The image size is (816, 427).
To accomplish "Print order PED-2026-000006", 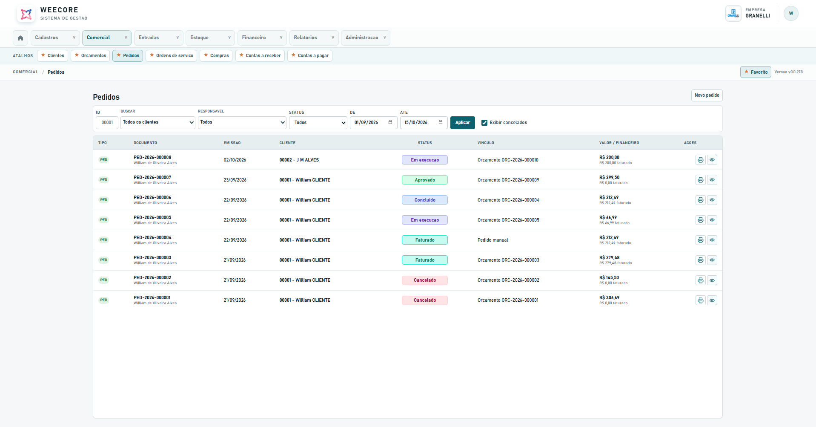I will click(701, 200).
